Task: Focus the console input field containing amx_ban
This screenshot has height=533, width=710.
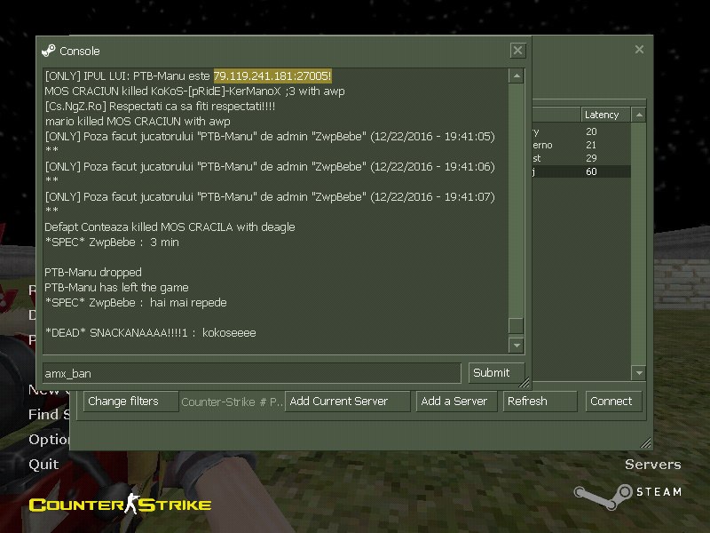Action: [x=251, y=373]
